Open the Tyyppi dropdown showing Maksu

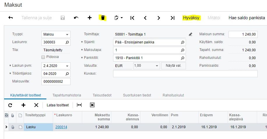(67, 34)
